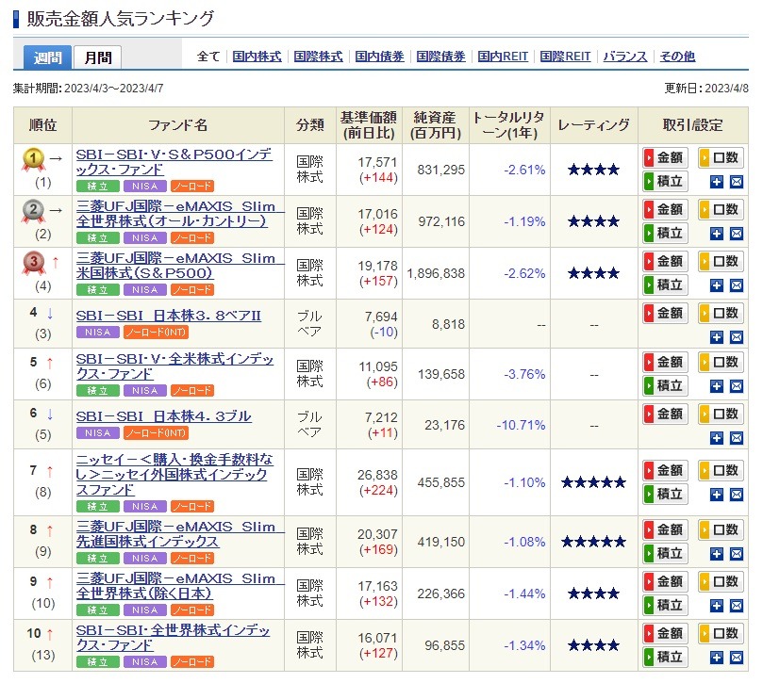
Task: Click mail icon in 先進国株式インデックス row
Action: (x=737, y=554)
